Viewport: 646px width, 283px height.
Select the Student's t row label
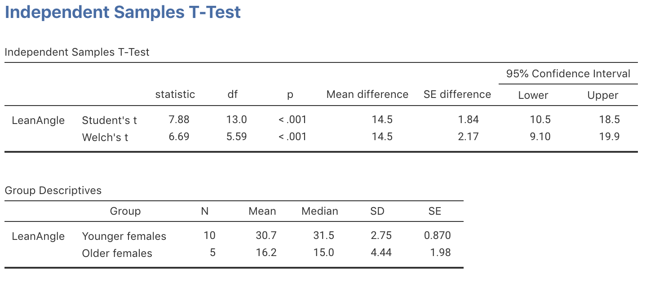click(x=109, y=120)
